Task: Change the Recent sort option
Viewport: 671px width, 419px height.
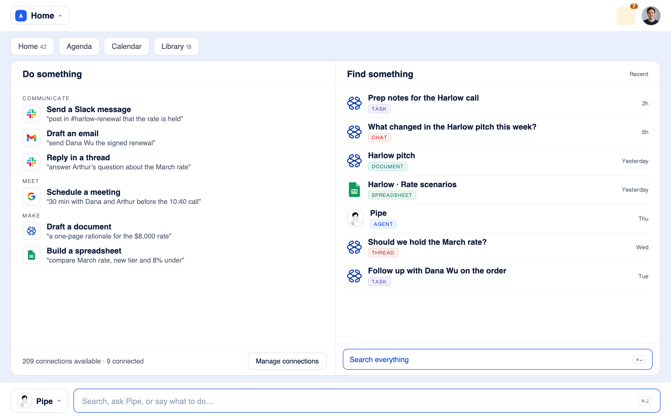Action: 639,74
